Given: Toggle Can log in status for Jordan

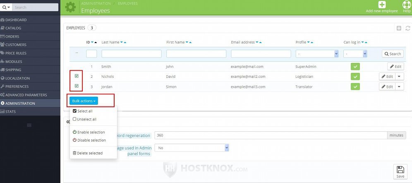Looking at the screenshot, I should point(355,87).
